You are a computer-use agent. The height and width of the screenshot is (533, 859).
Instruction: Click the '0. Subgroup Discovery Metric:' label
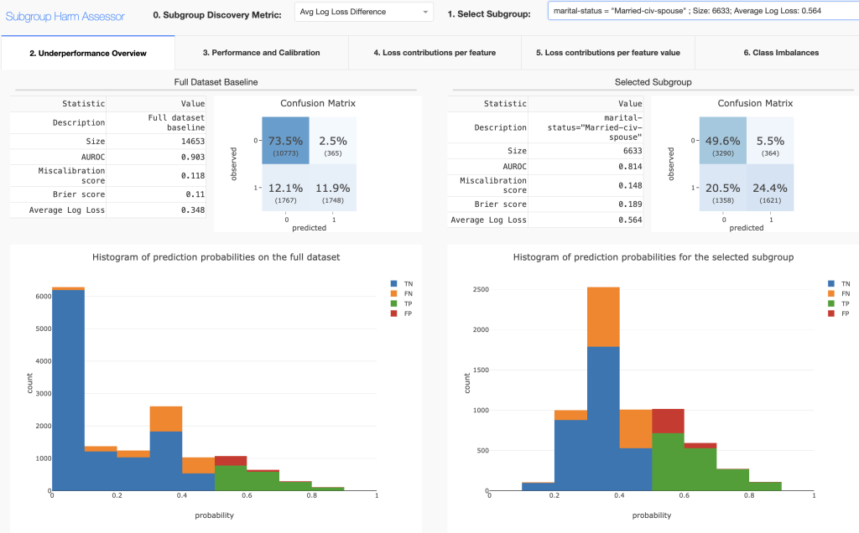[x=217, y=15]
